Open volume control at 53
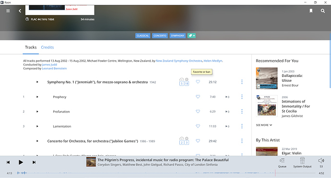The image size is (331, 178). tap(321, 163)
